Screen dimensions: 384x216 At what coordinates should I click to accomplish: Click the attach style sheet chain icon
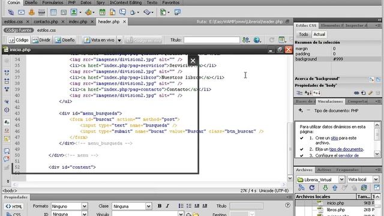pyautogui.click(x=356, y=93)
